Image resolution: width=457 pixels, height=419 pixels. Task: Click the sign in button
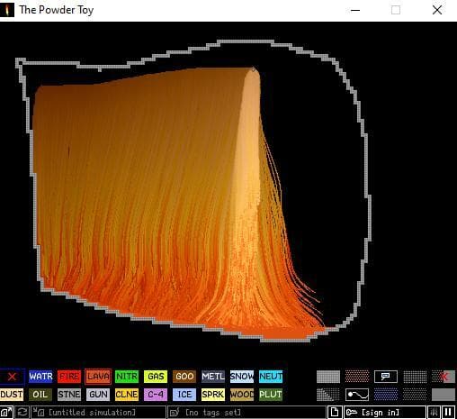pos(385,413)
